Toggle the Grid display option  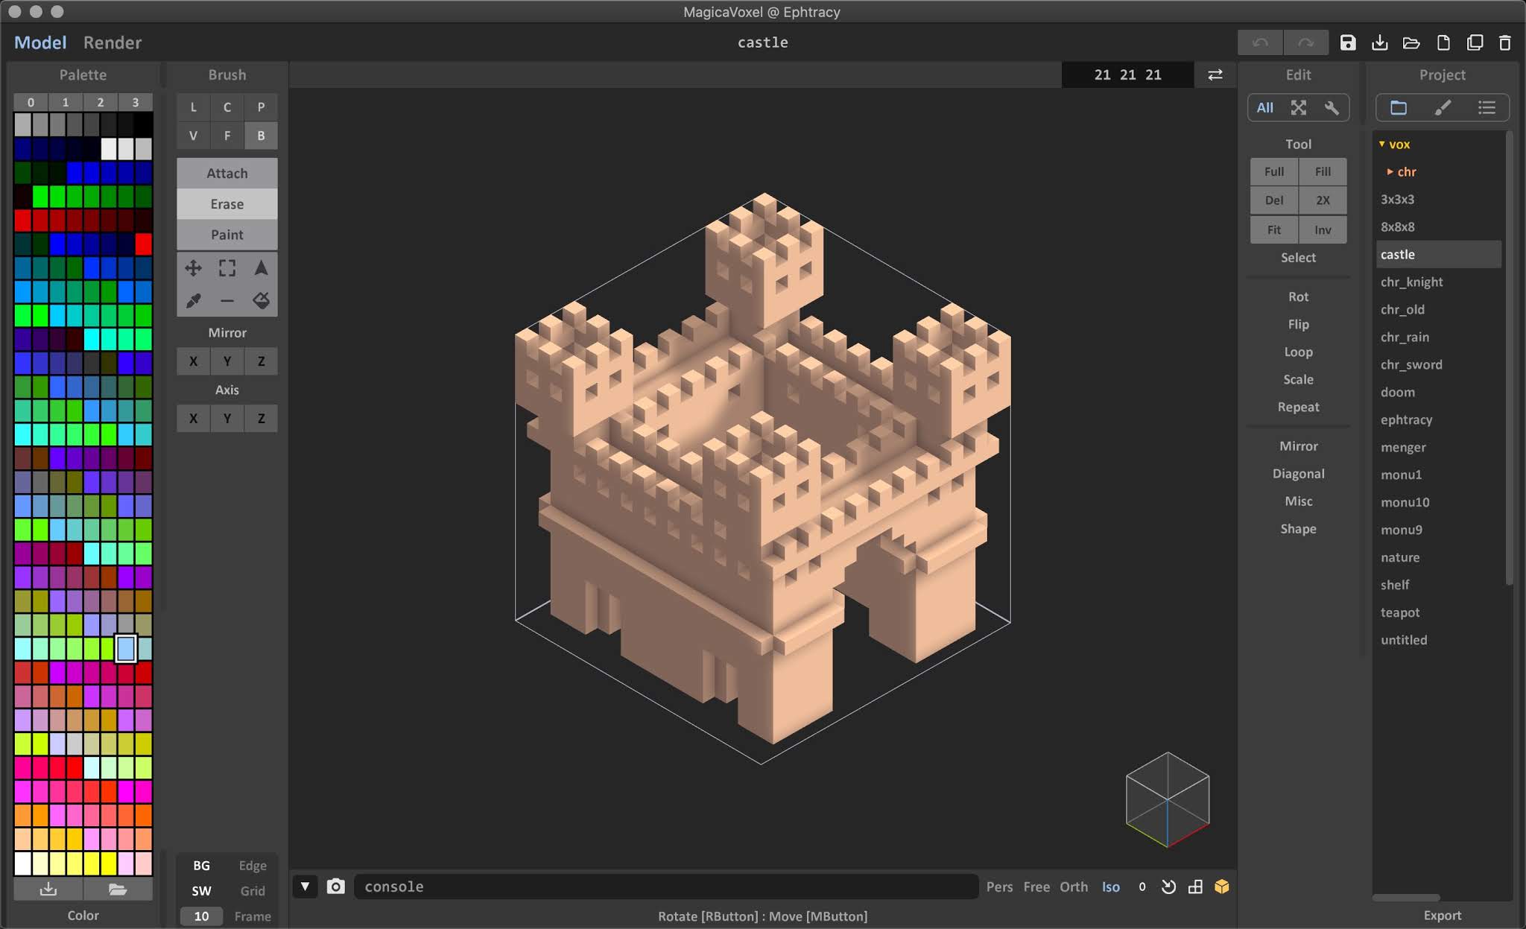click(252, 891)
